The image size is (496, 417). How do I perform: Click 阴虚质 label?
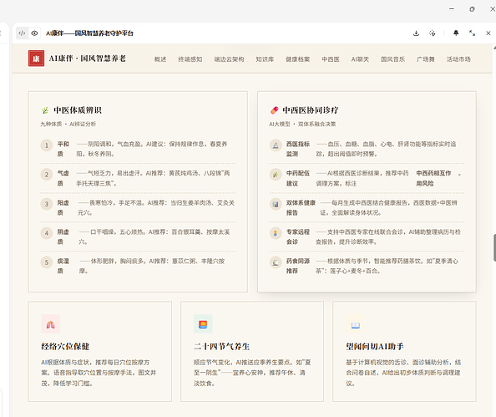(63, 236)
